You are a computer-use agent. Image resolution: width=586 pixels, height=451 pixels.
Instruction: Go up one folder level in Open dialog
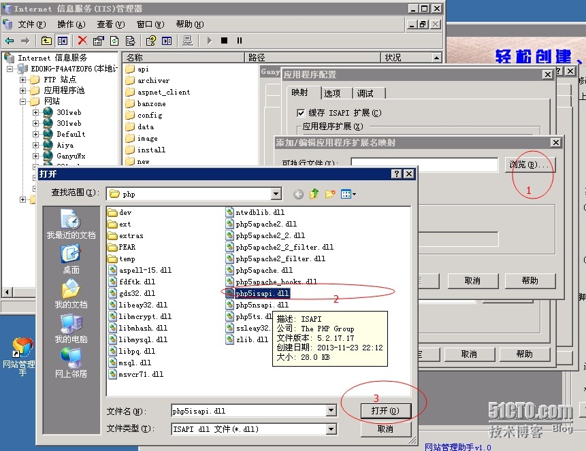pos(314,194)
